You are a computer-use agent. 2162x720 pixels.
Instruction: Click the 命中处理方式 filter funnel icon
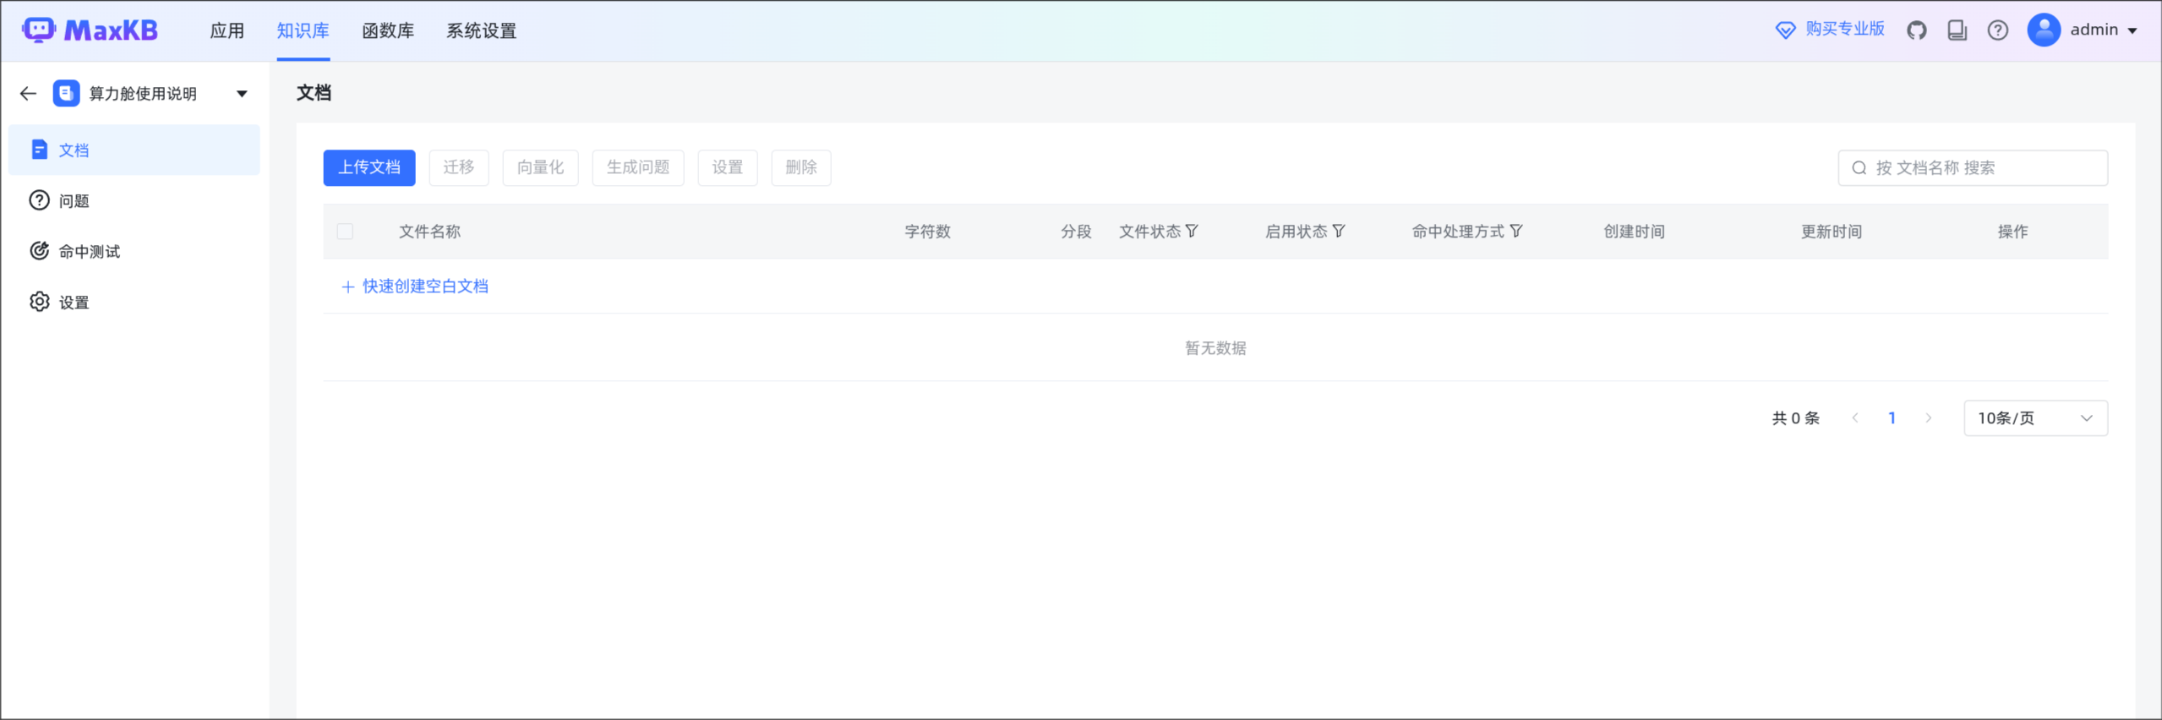[1516, 231]
